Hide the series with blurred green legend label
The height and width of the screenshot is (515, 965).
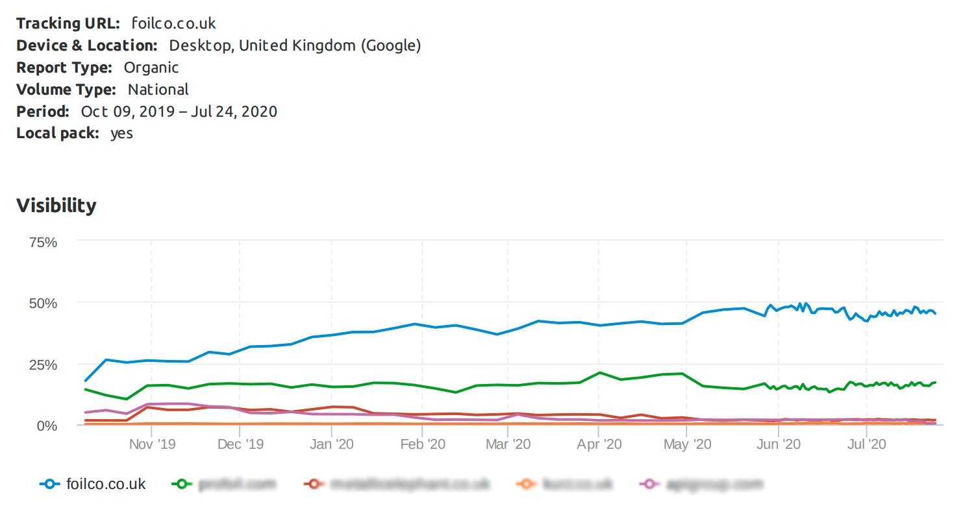point(237,484)
